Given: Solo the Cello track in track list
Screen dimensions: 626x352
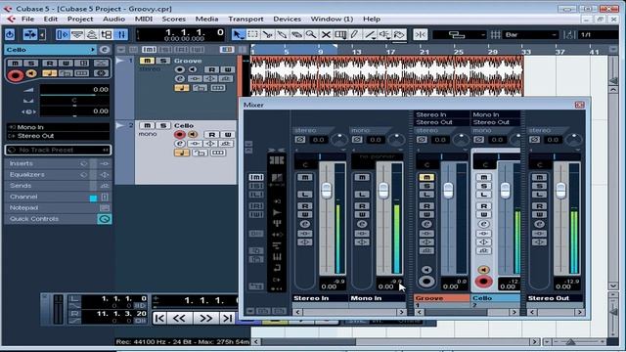Looking at the screenshot, I should [x=163, y=125].
